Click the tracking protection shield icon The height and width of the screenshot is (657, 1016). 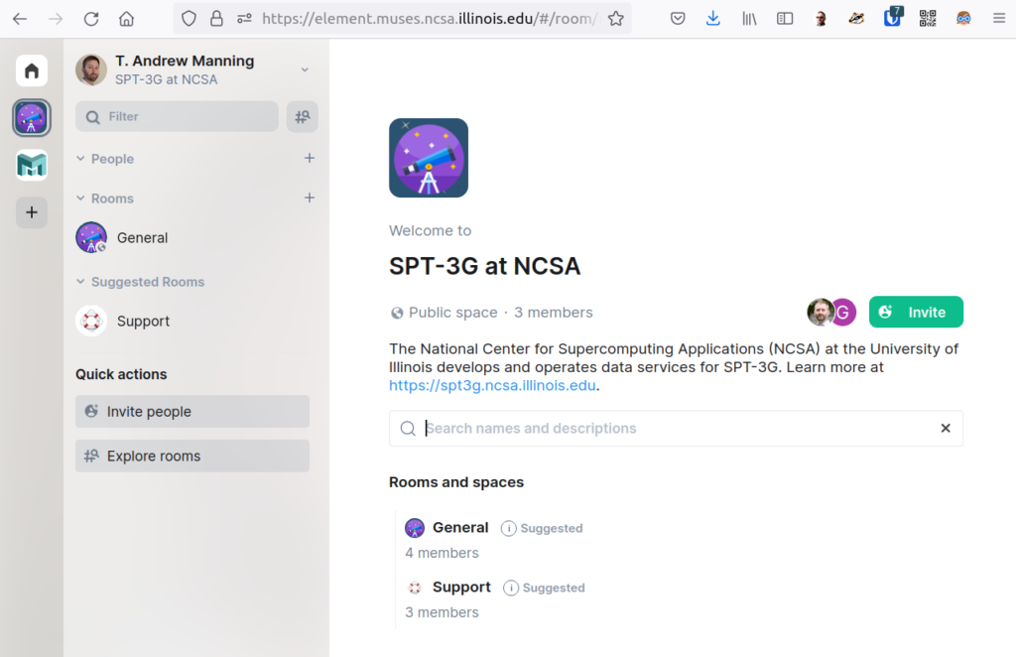pyautogui.click(x=189, y=19)
